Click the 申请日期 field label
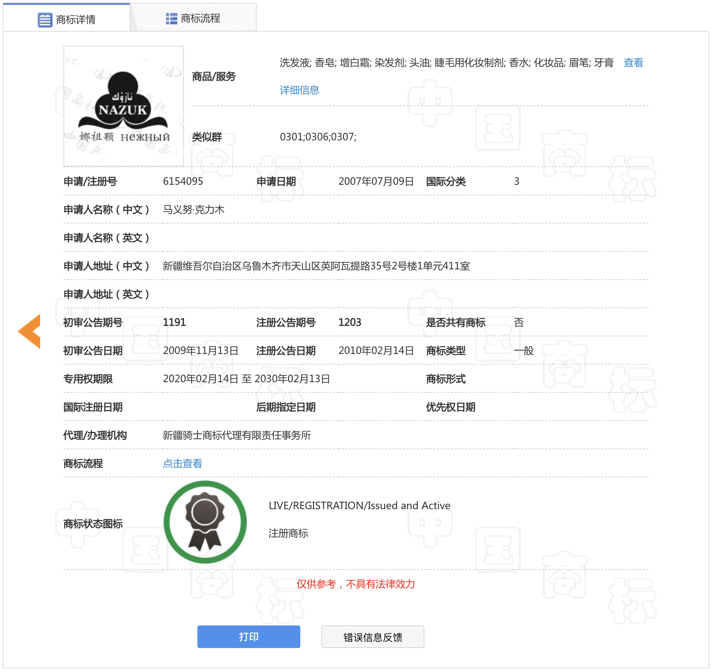The image size is (712, 672). tap(276, 181)
